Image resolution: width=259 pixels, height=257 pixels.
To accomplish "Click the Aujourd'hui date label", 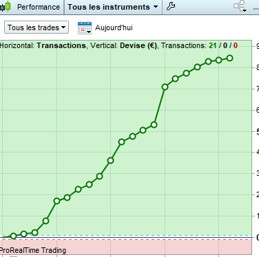I will point(114,27).
